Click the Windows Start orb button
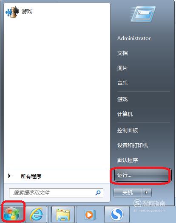This screenshot has width=176, height=223. pyautogui.click(x=11, y=214)
